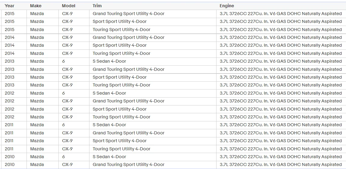Select the 2010 S Sedan 4-Door trim cell
Image resolution: width=346 pixels, height=169 pixels.
(109, 157)
